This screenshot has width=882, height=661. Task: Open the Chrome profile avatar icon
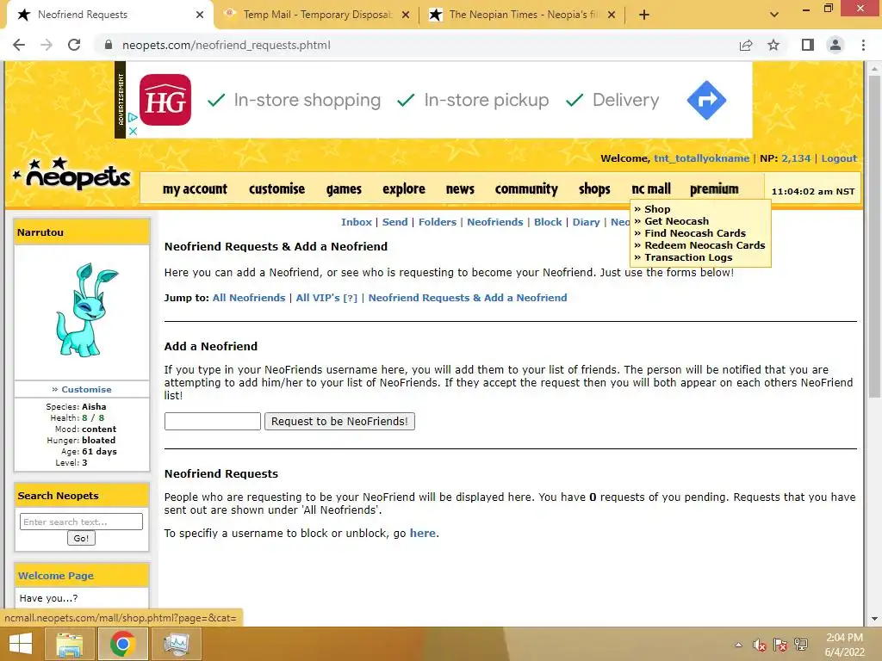(835, 45)
